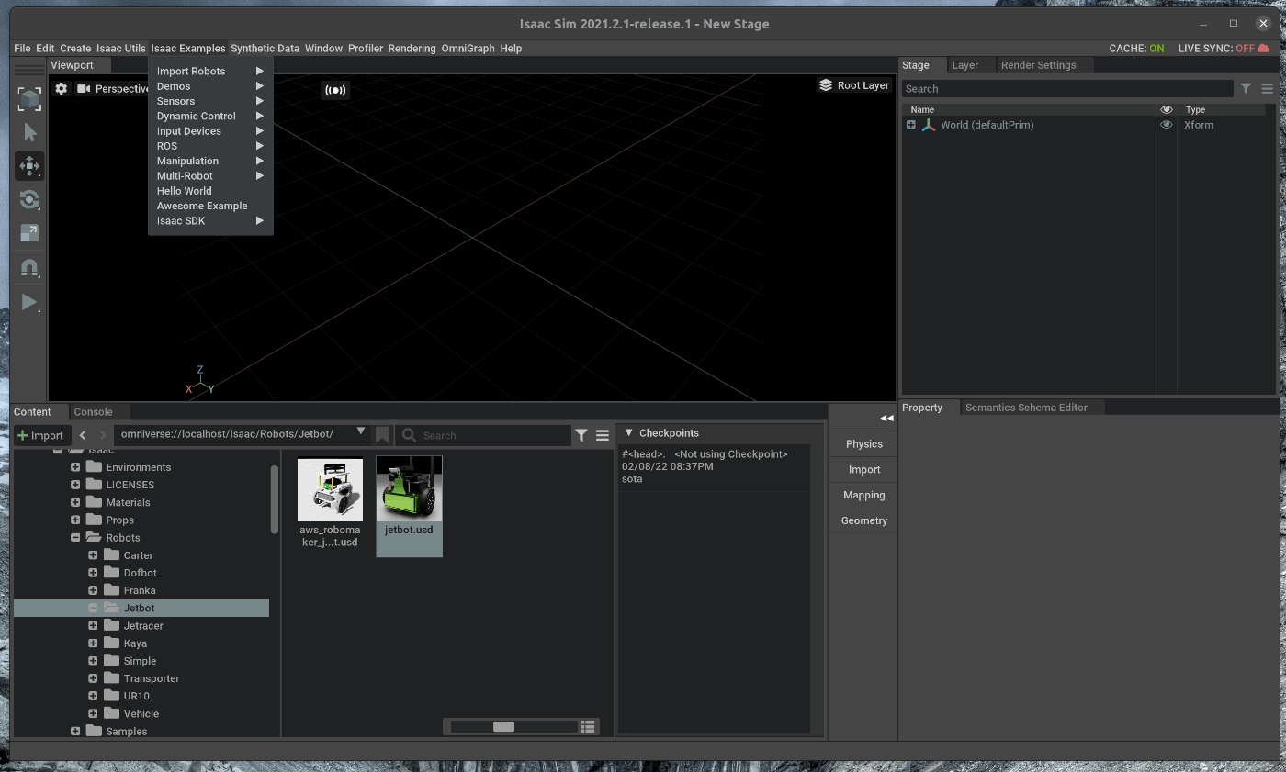Open the Isaac SDK submenu
This screenshot has height=772, width=1286.
(x=210, y=221)
